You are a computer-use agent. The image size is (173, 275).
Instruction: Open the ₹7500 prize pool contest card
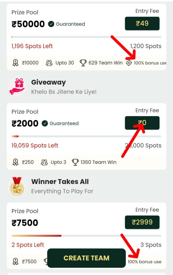click(x=86, y=236)
